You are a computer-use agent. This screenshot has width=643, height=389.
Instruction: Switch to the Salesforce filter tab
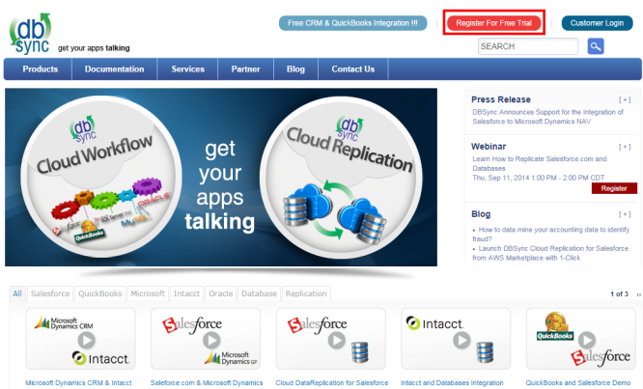50,293
